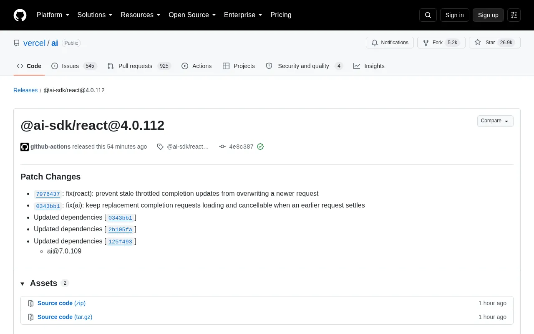This screenshot has height=334, width=534.
Task: Open commit 125f493 dependency link
Action: (x=120, y=241)
